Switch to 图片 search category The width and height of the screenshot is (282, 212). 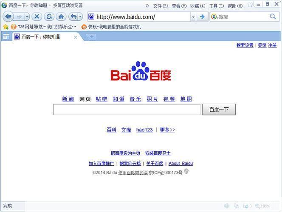pos(152,99)
